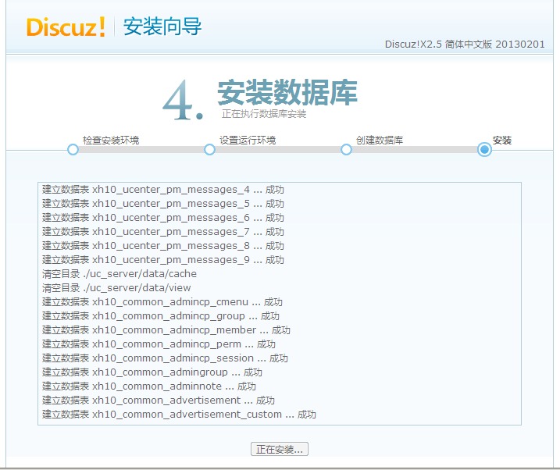Click the xh10_common_admincp_member log line
The height and width of the screenshot is (470, 560).
point(166,330)
